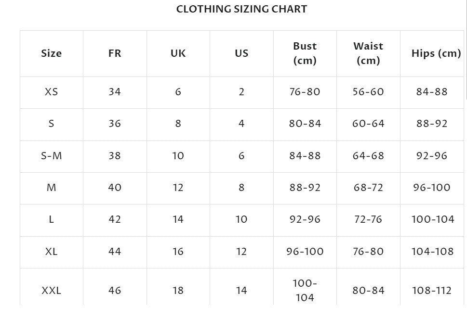Click the Waist (cm) column header
This screenshot has width=467, height=318.
tap(368, 53)
